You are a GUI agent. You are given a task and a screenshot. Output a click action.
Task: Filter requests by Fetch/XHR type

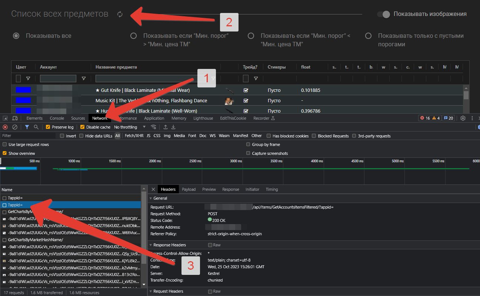(134, 136)
